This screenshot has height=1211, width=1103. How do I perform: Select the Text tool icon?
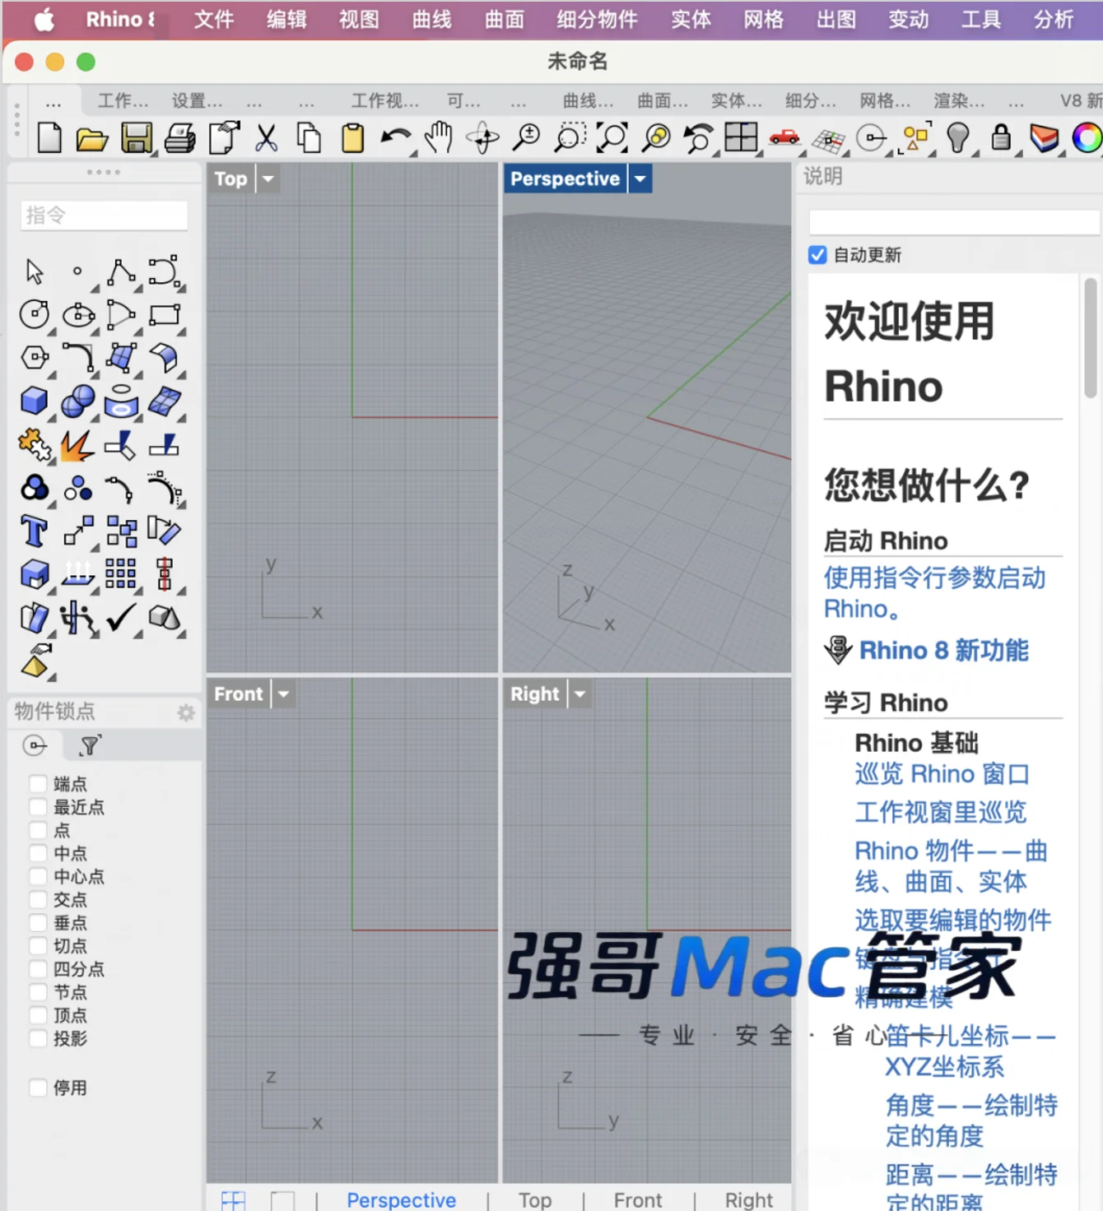(x=35, y=531)
